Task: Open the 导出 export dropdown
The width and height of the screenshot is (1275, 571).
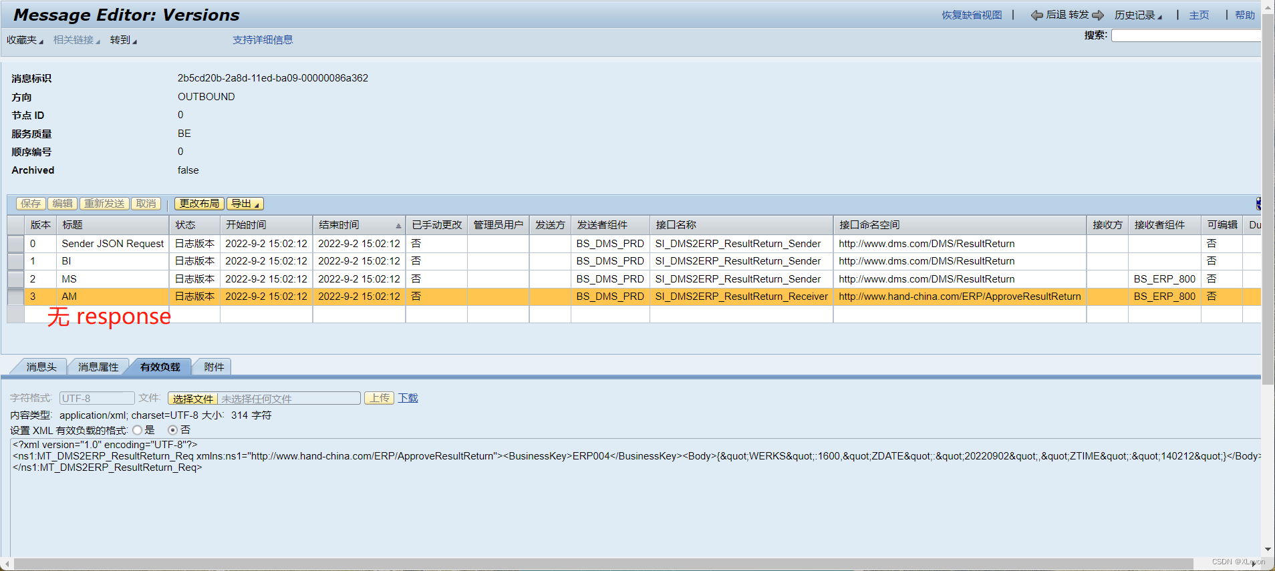Action: click(x=245, y=204)
